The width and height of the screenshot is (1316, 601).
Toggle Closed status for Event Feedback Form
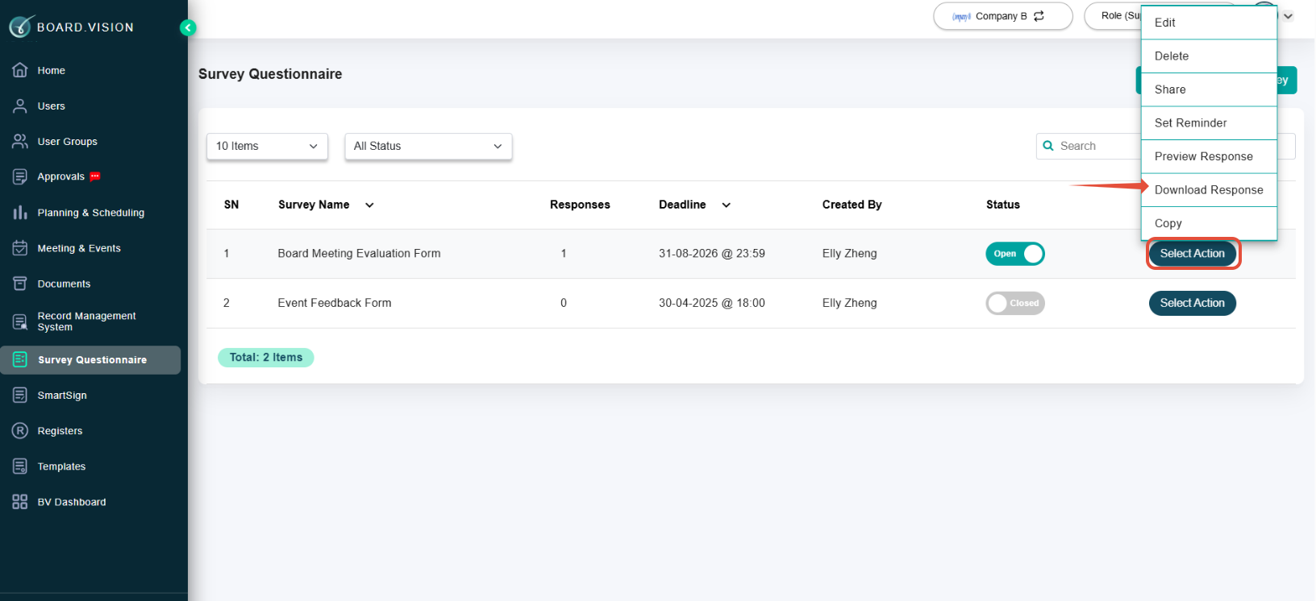click(1015, 303)
